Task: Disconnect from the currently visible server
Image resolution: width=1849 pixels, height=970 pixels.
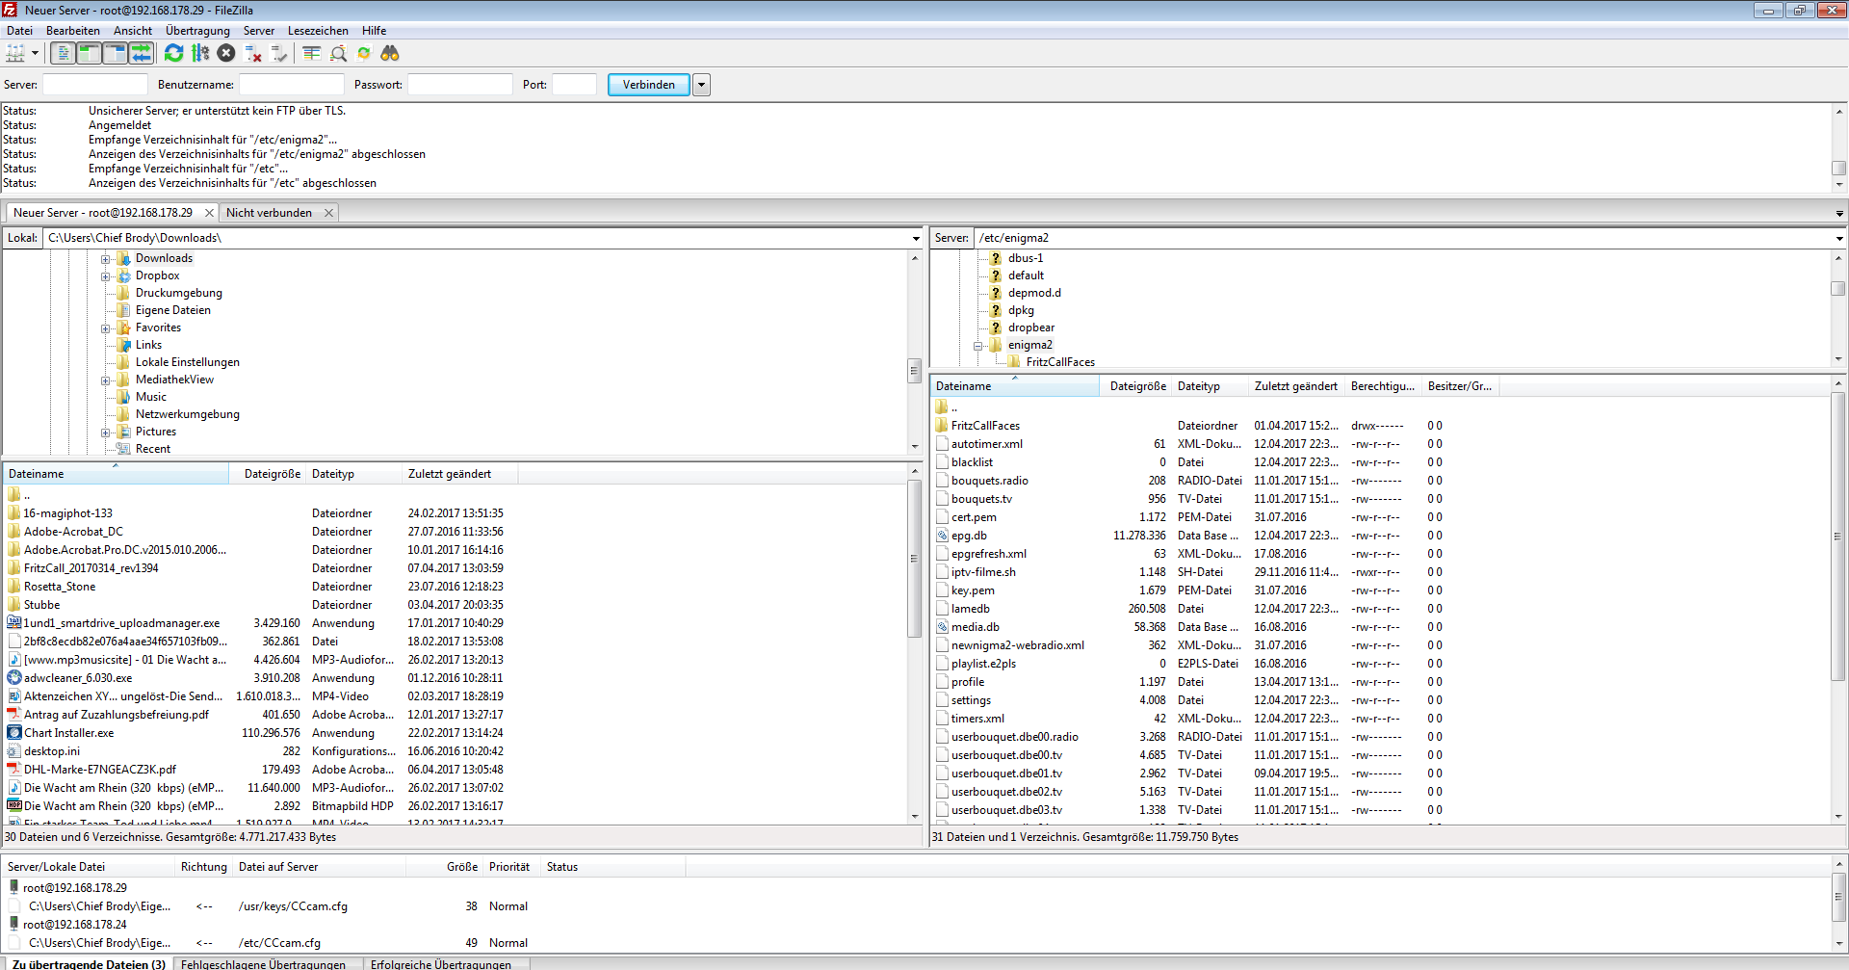Action: click(x=253, y=54)
